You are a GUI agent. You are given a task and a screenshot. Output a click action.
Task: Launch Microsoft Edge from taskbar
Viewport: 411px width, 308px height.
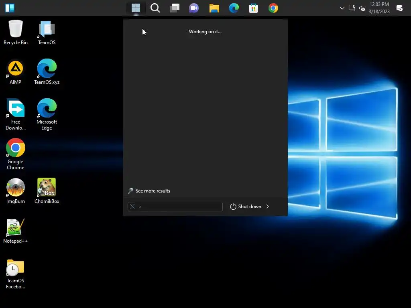[234, 8]
